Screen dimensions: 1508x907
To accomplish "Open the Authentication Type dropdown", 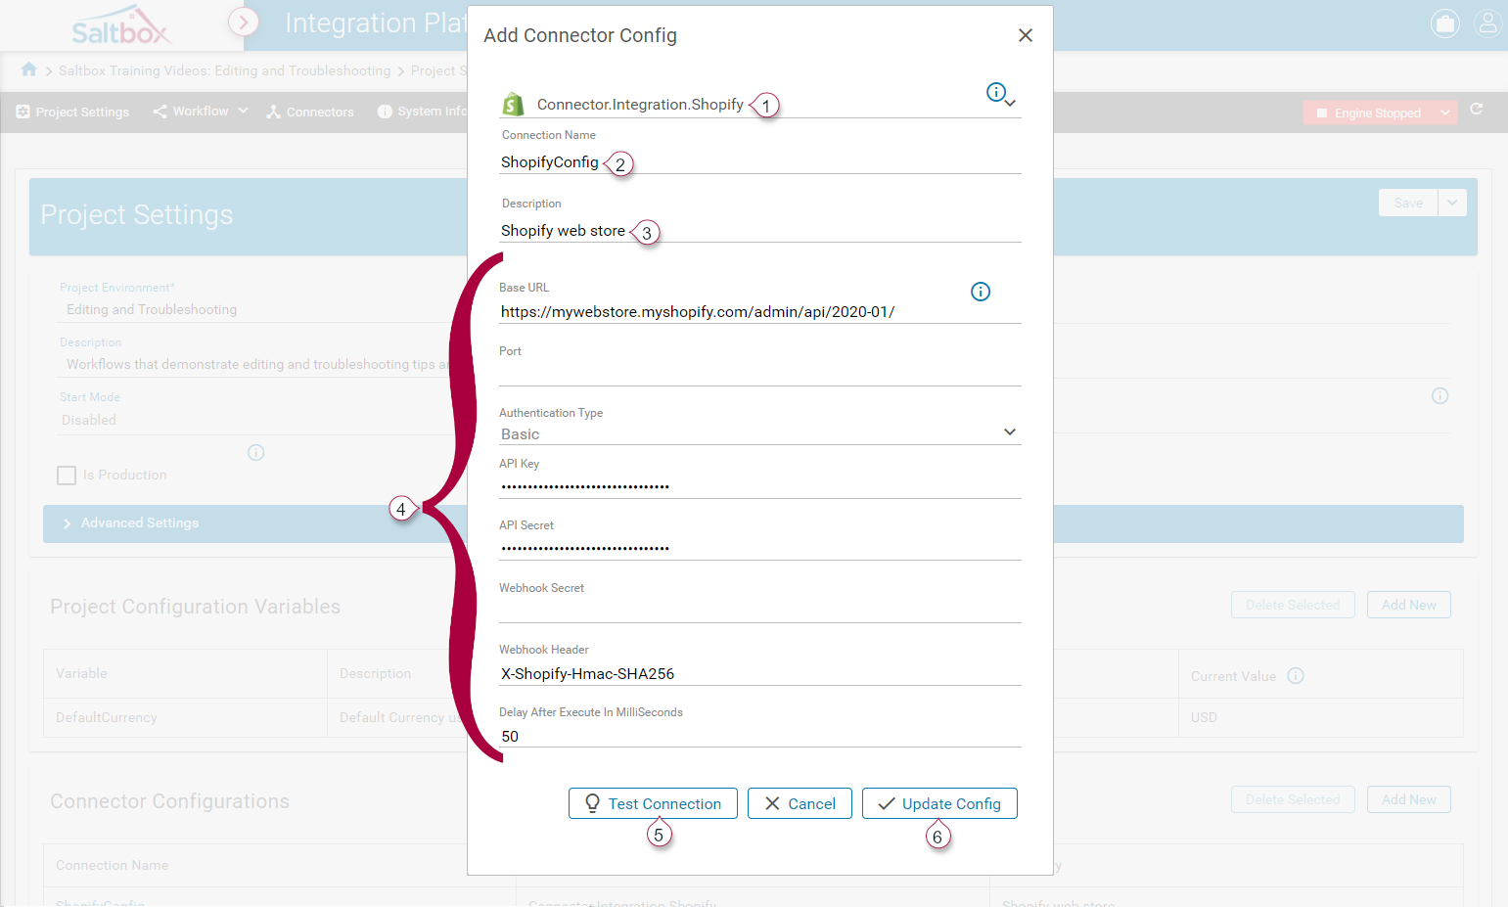I will [x=760, y=433].
